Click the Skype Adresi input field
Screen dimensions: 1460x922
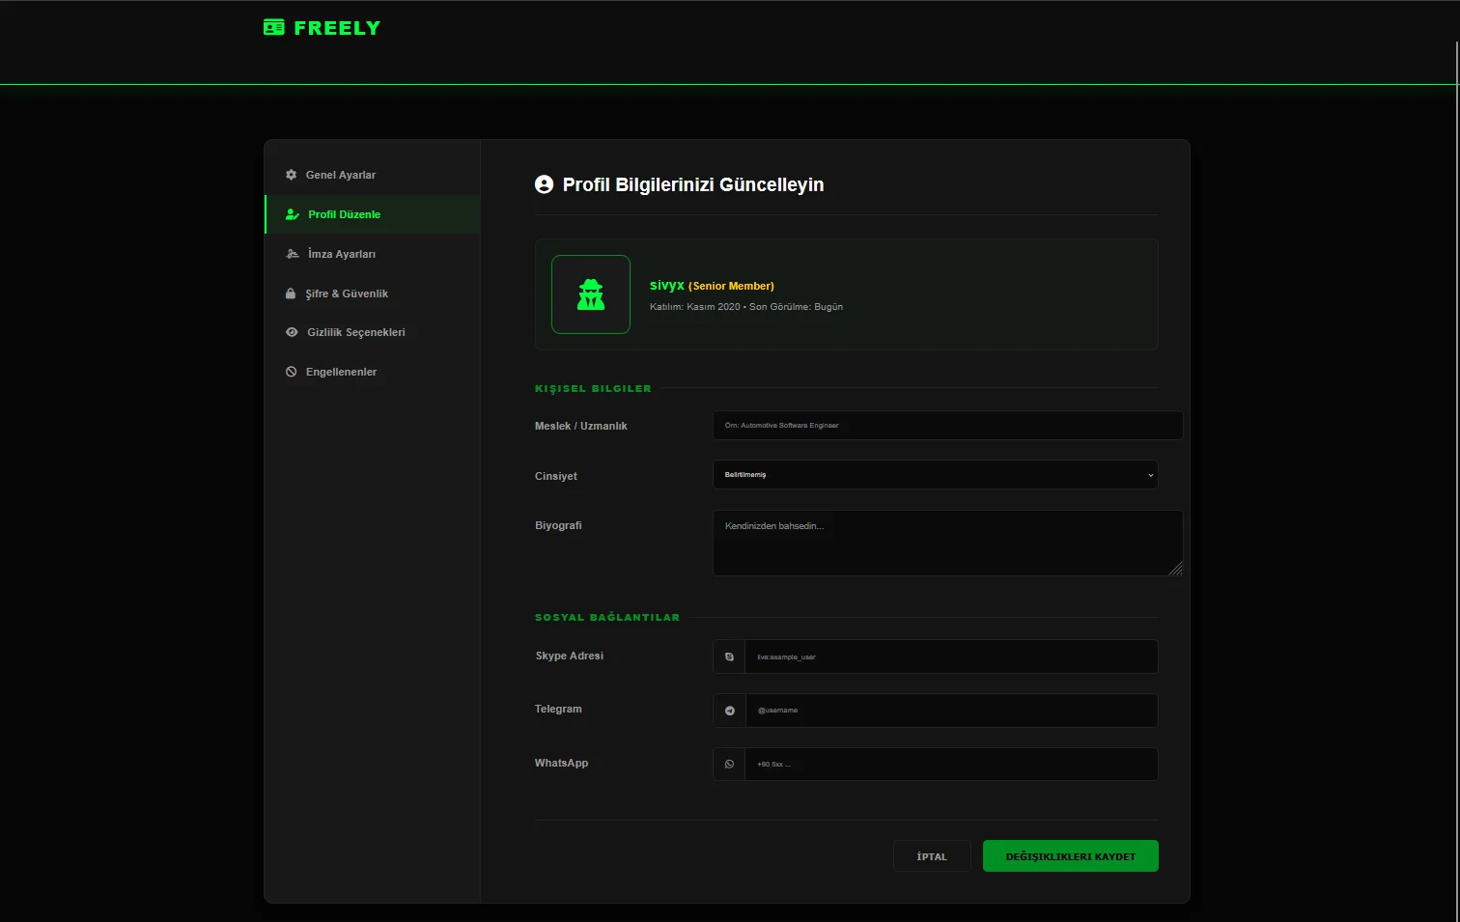(951, 657)
